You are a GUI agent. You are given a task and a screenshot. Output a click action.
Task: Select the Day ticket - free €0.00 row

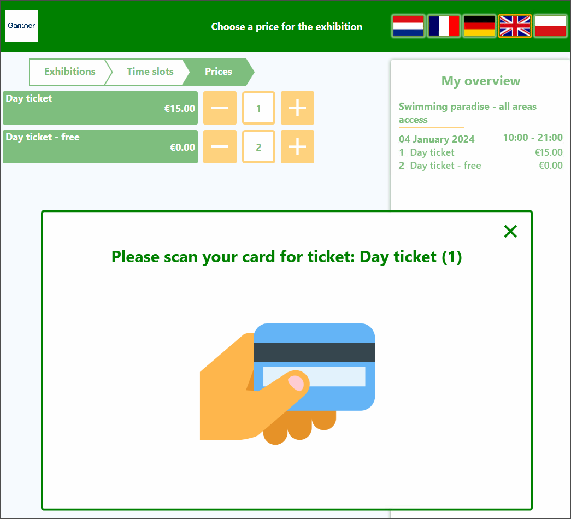point(100,147)
